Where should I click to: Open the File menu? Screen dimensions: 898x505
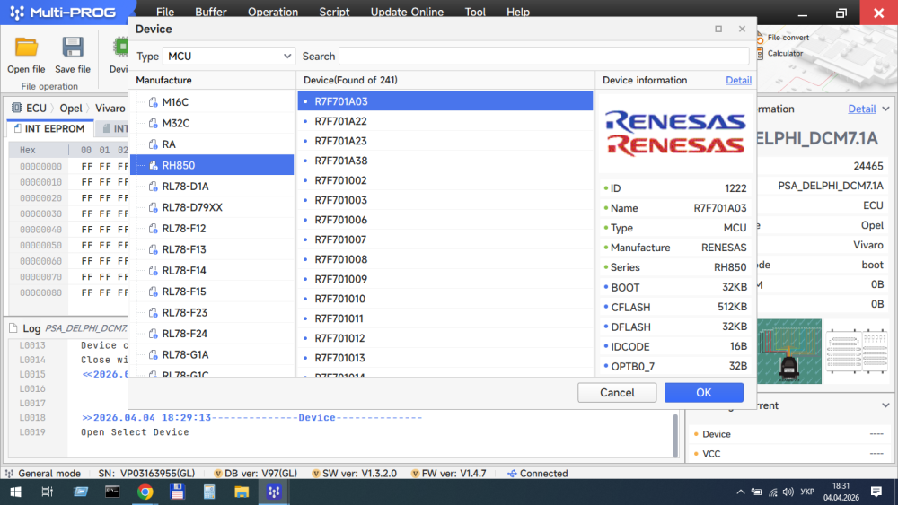tap(165, 12)
